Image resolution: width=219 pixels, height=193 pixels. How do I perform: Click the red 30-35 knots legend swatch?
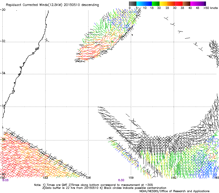[179, 4]
